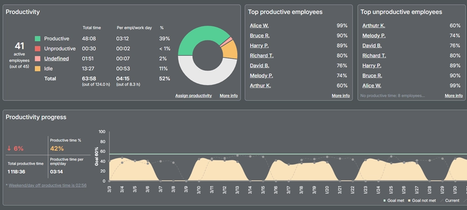Click the Weekend/day off productive time link
The width and height of the screenshot is (467, 210).
pyautogui.click(x=47, y=185)
